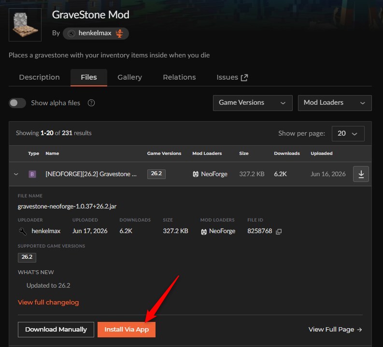Switch to the Description tab
The height and width of the screenshot is (347, 383).
[x=39, y=77]
